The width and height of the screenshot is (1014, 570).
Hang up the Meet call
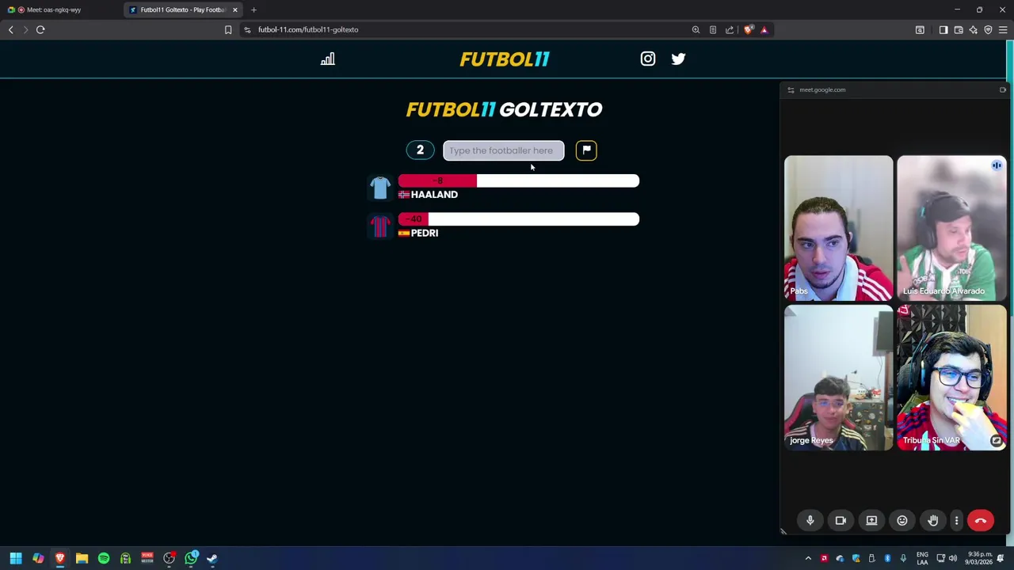click(981, 520)
